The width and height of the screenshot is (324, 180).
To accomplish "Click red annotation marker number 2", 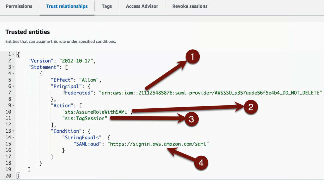I will tap(251, 107).
